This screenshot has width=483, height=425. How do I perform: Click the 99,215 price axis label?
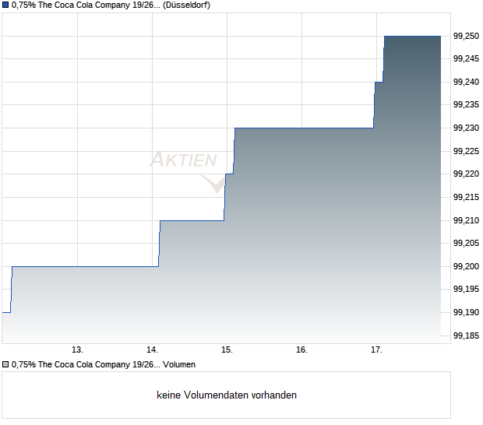pos(466,197)
